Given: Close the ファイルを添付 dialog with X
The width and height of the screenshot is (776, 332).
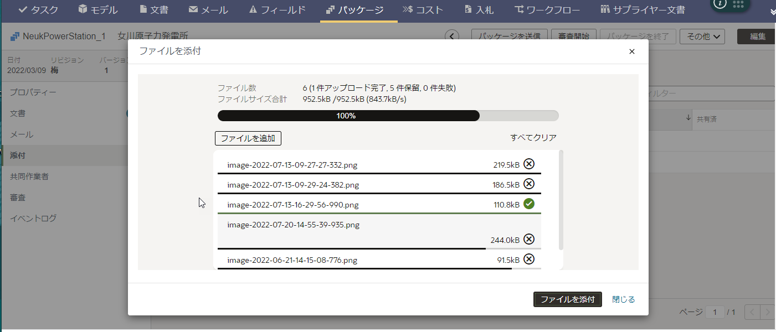Looking at the screenshot, I should coord(631,51).
